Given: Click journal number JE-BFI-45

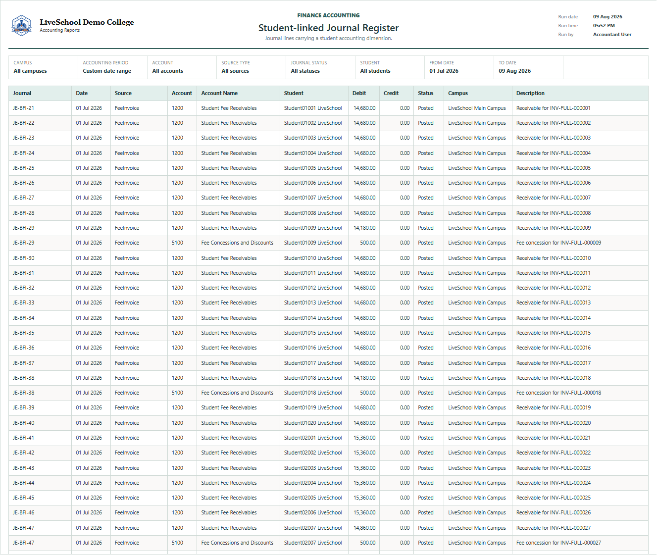Looking at the screenshot, I should point(24,498).
